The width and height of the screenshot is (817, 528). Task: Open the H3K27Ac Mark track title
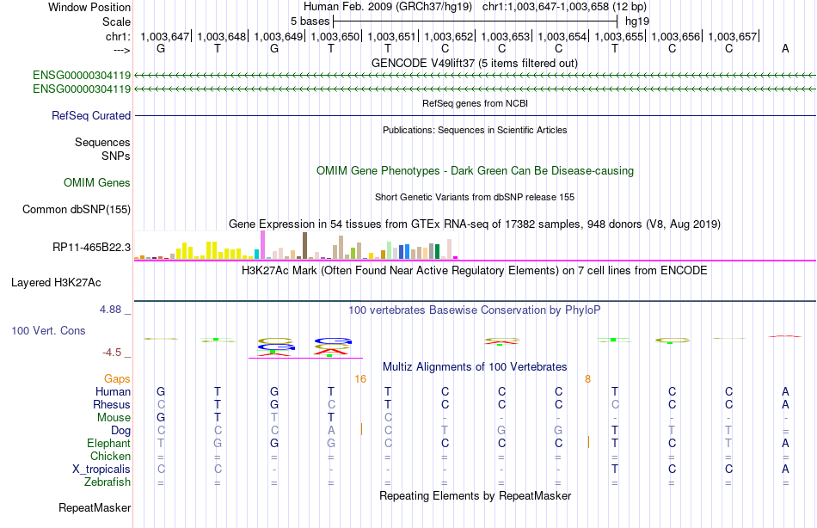point(475,271)
